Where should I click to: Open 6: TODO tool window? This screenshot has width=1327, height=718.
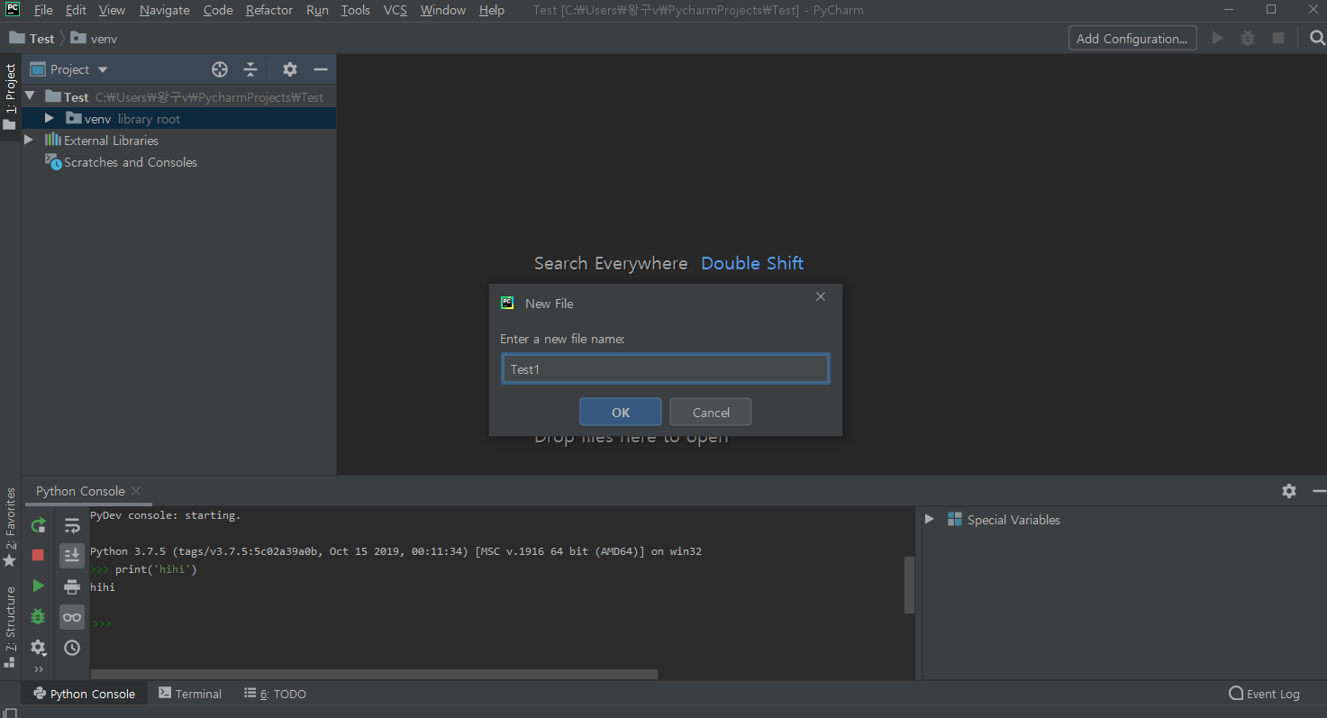pos(275,694)
